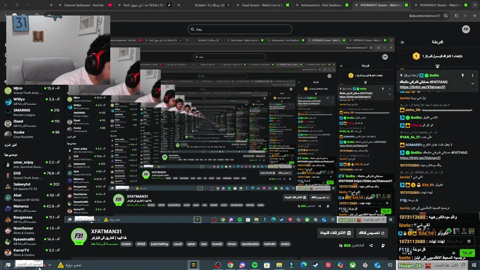Open recommended channel 3alawyhd
This screenshot has height=270, width=480.
[32, 186]
